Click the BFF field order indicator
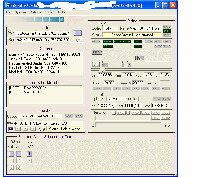Viewport: 200px width, 177px height. (126, 88)
